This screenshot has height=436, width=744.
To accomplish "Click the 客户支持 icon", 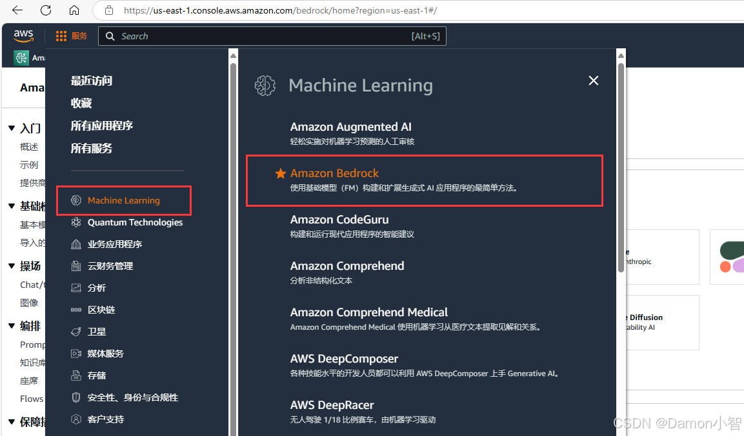I will point(76,419).
